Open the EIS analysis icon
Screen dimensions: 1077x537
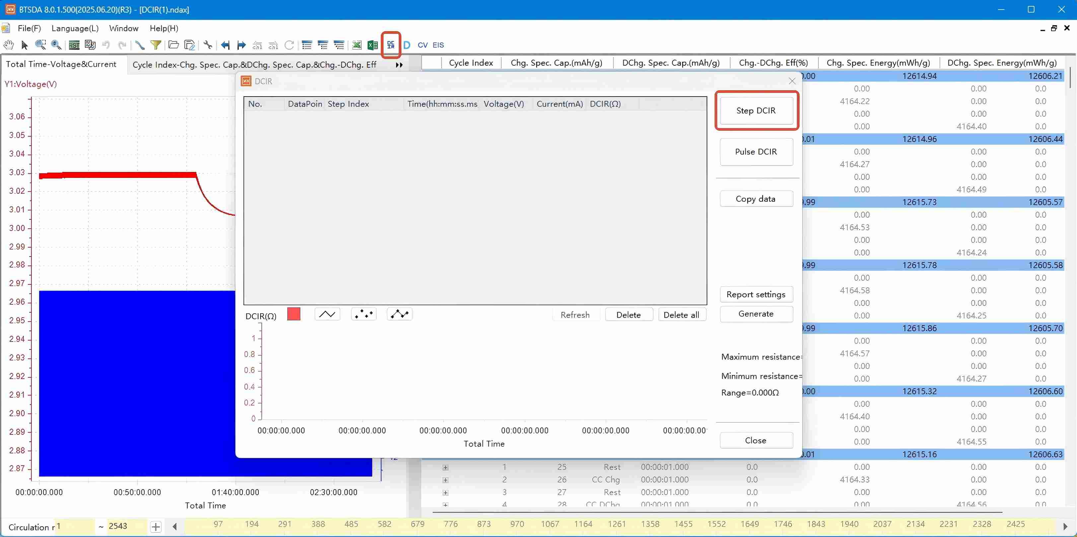(438, 45)
